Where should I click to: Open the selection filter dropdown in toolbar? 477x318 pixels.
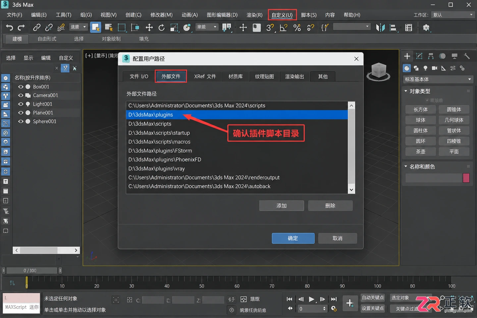(78, 27)
